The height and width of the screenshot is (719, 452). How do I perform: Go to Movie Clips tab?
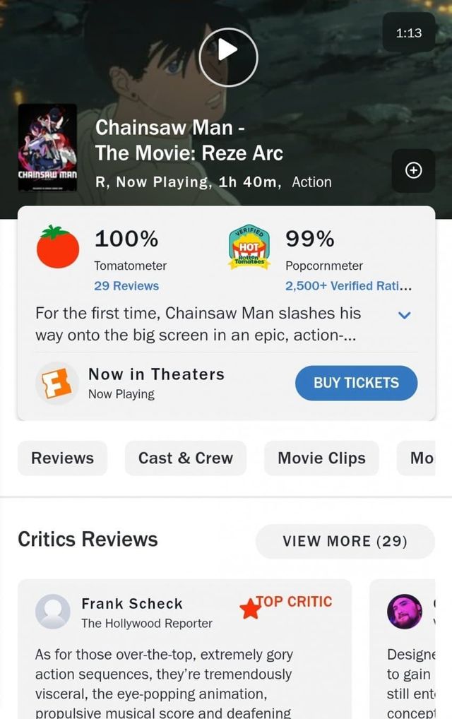coord(321,458)
